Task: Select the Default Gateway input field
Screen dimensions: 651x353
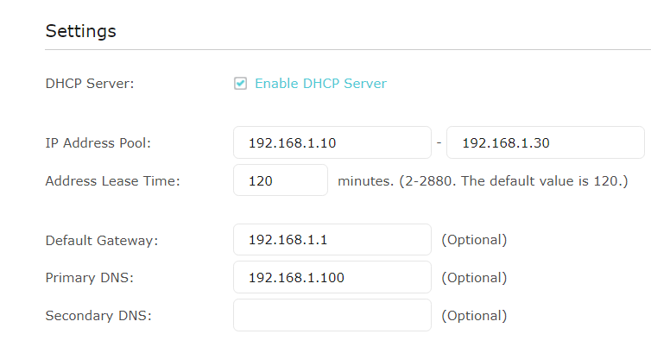Action: 332,240
